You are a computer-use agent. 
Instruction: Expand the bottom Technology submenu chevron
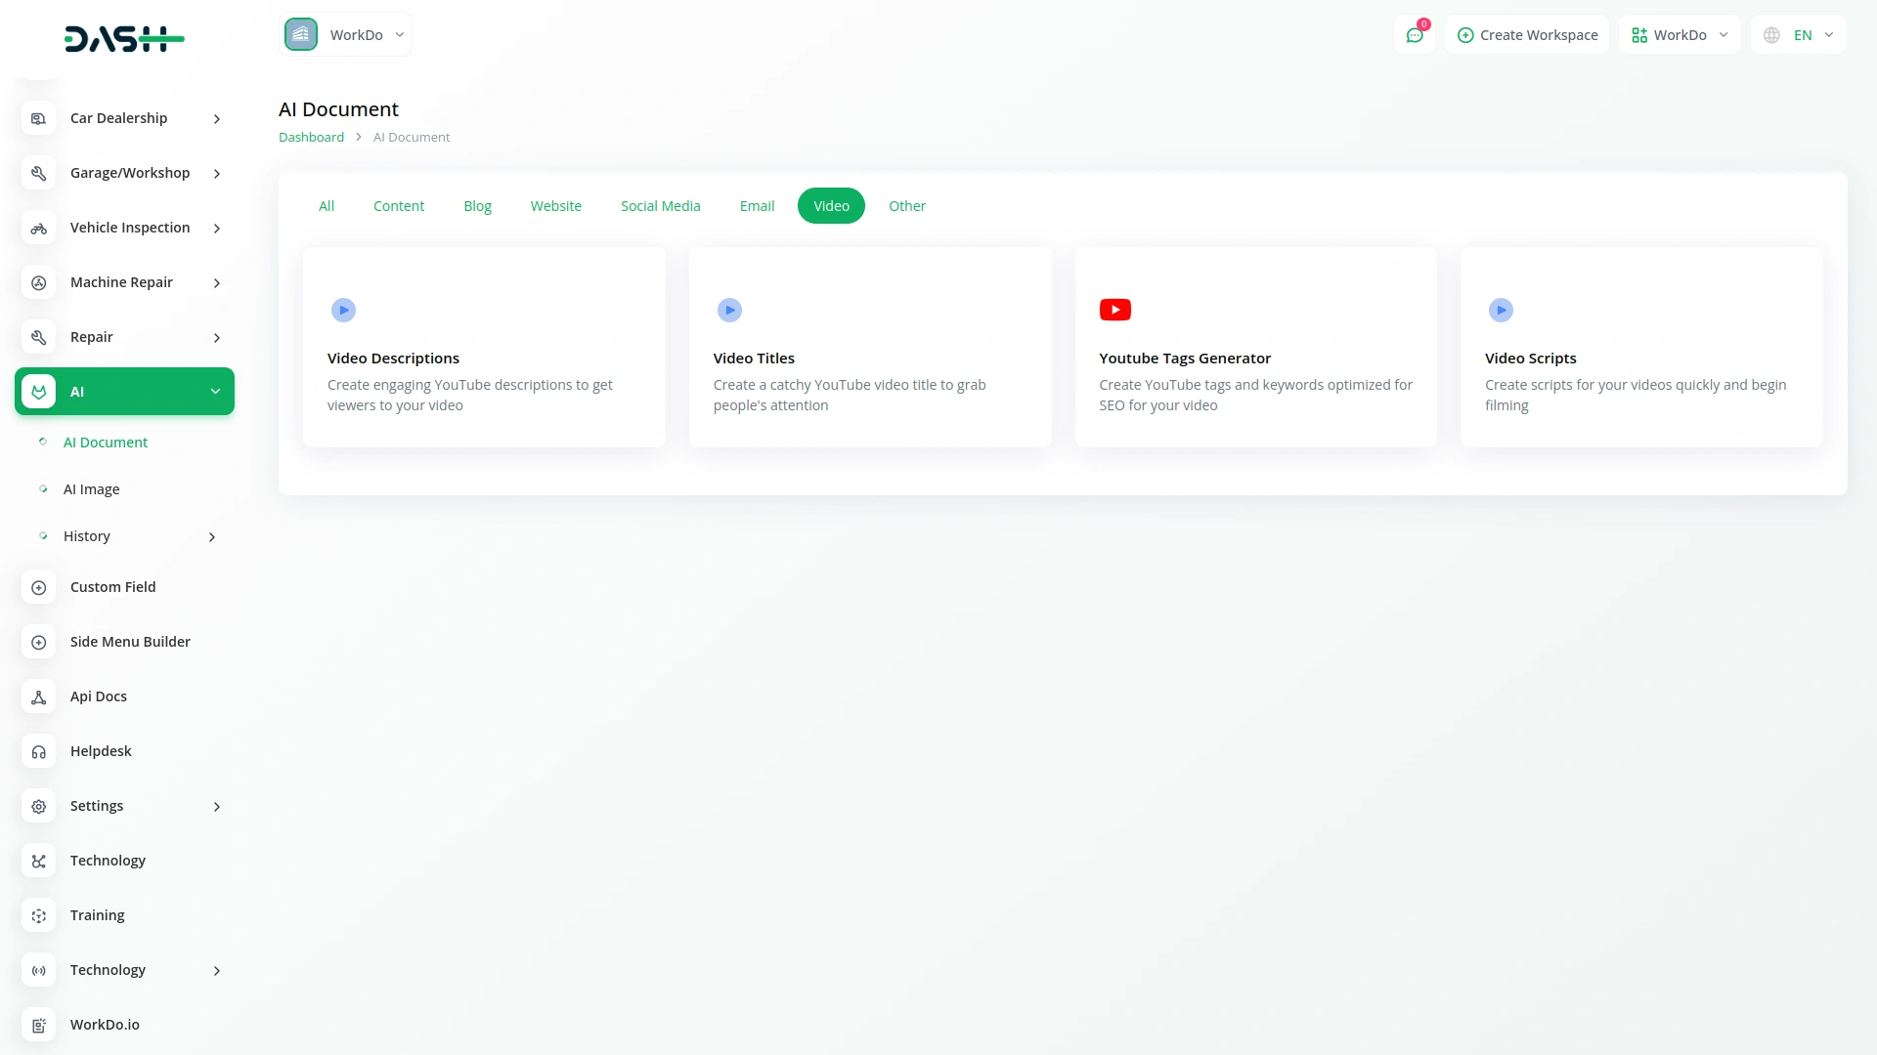217,971
